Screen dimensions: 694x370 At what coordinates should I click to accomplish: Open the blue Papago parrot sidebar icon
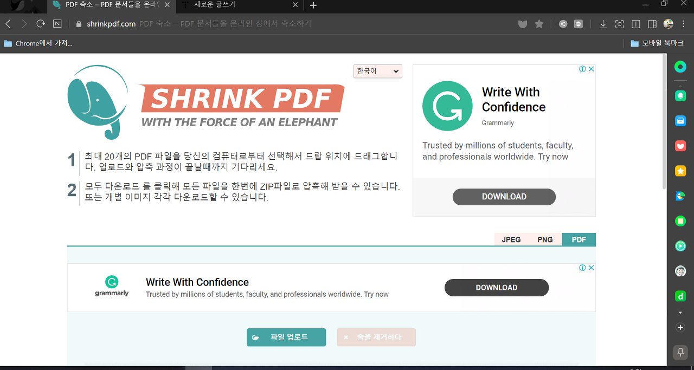click(680, 196)
